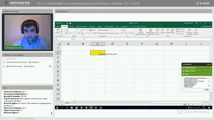Click the message input in ClickMeeting panel
Screen dimensions: 214x120
[x=194, y=89]
